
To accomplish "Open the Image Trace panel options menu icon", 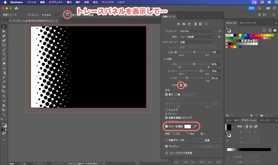I will (219, 31).
